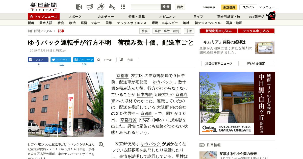Follow the 日本郵便 keyword link
The image size is (303, 159).
(145, 95)
